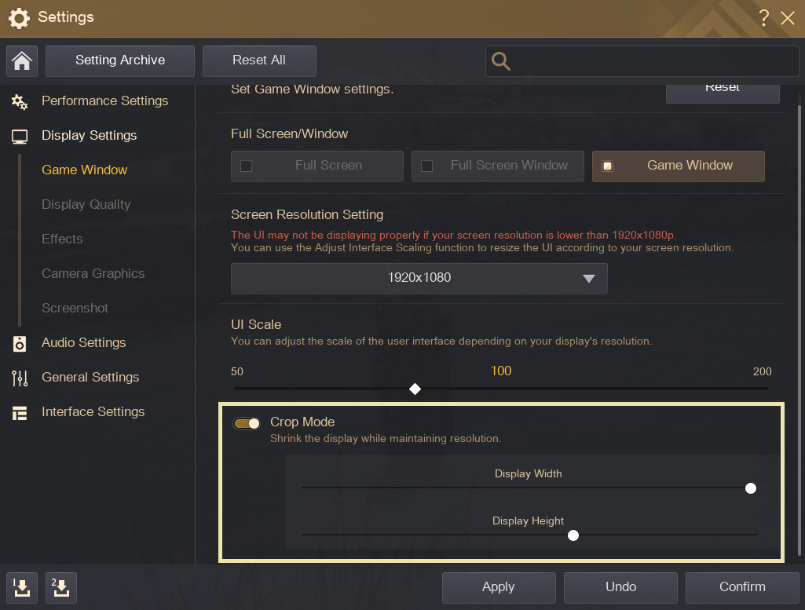Select Camera Graphics submenu item
The height and width of the screenshot is (610, 805).
click(93, 273)
